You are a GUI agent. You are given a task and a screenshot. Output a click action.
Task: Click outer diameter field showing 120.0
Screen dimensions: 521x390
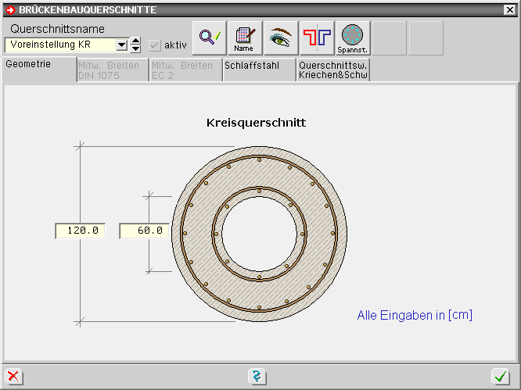tap(81, 231)
